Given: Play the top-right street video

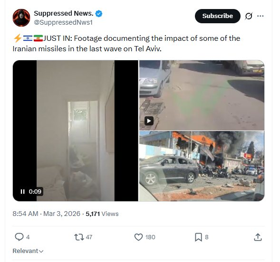Looking at the screenshot, I should tap(149, 121).
